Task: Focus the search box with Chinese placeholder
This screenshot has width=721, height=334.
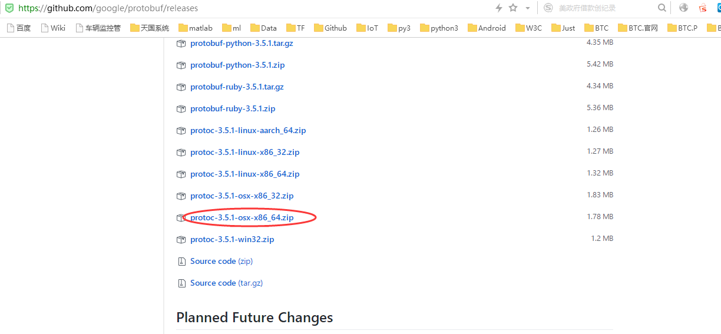Action: pyautogui.click(x=604, y=8)
